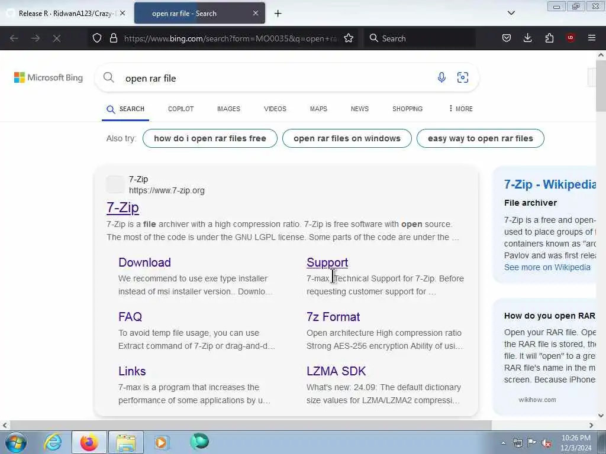Open the 7-Zip main result link

pyautogui.click(x=123, y=207)
